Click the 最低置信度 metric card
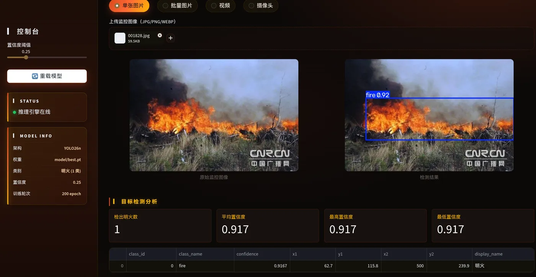The width and height of the screenshot is (536, 277). (x=483, y=226)
